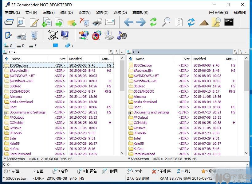Click the search magnifying glass icon
This screenshot has height=184, width=252.
coord(166,22)
